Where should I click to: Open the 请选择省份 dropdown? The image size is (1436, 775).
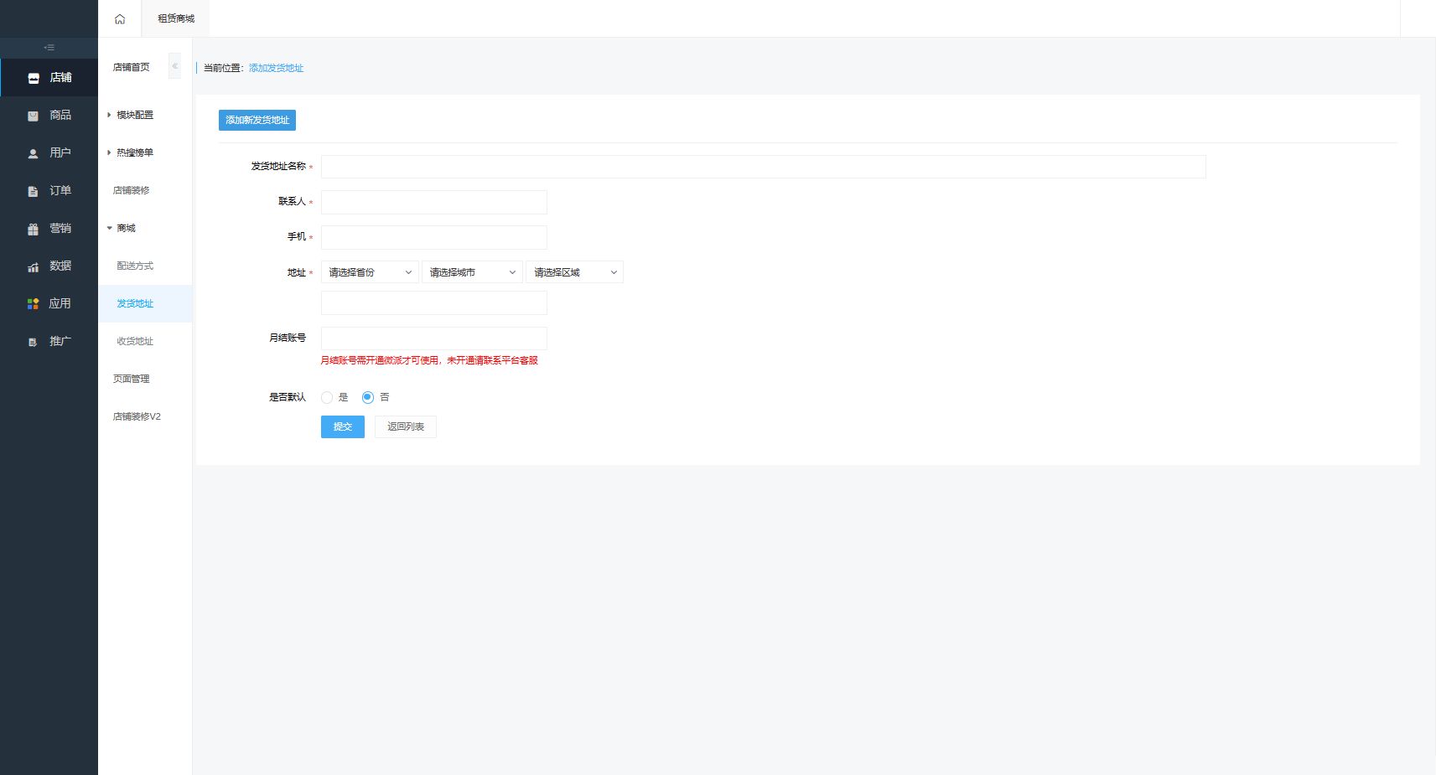pyautogui.click(x=370, y=272)
